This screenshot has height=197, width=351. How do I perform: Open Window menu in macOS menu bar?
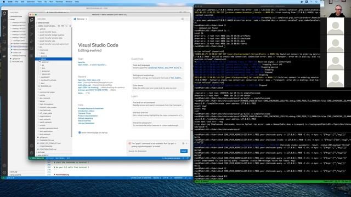pyautogui.click(x=69, y=2)
